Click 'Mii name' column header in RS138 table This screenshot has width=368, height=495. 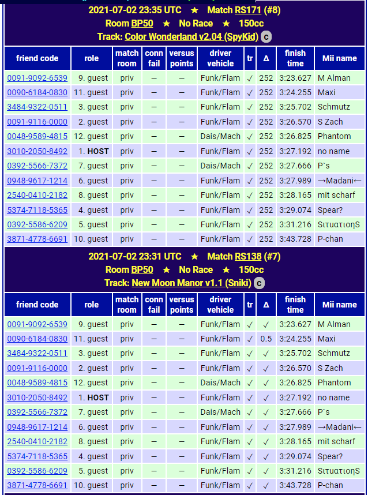340,304
